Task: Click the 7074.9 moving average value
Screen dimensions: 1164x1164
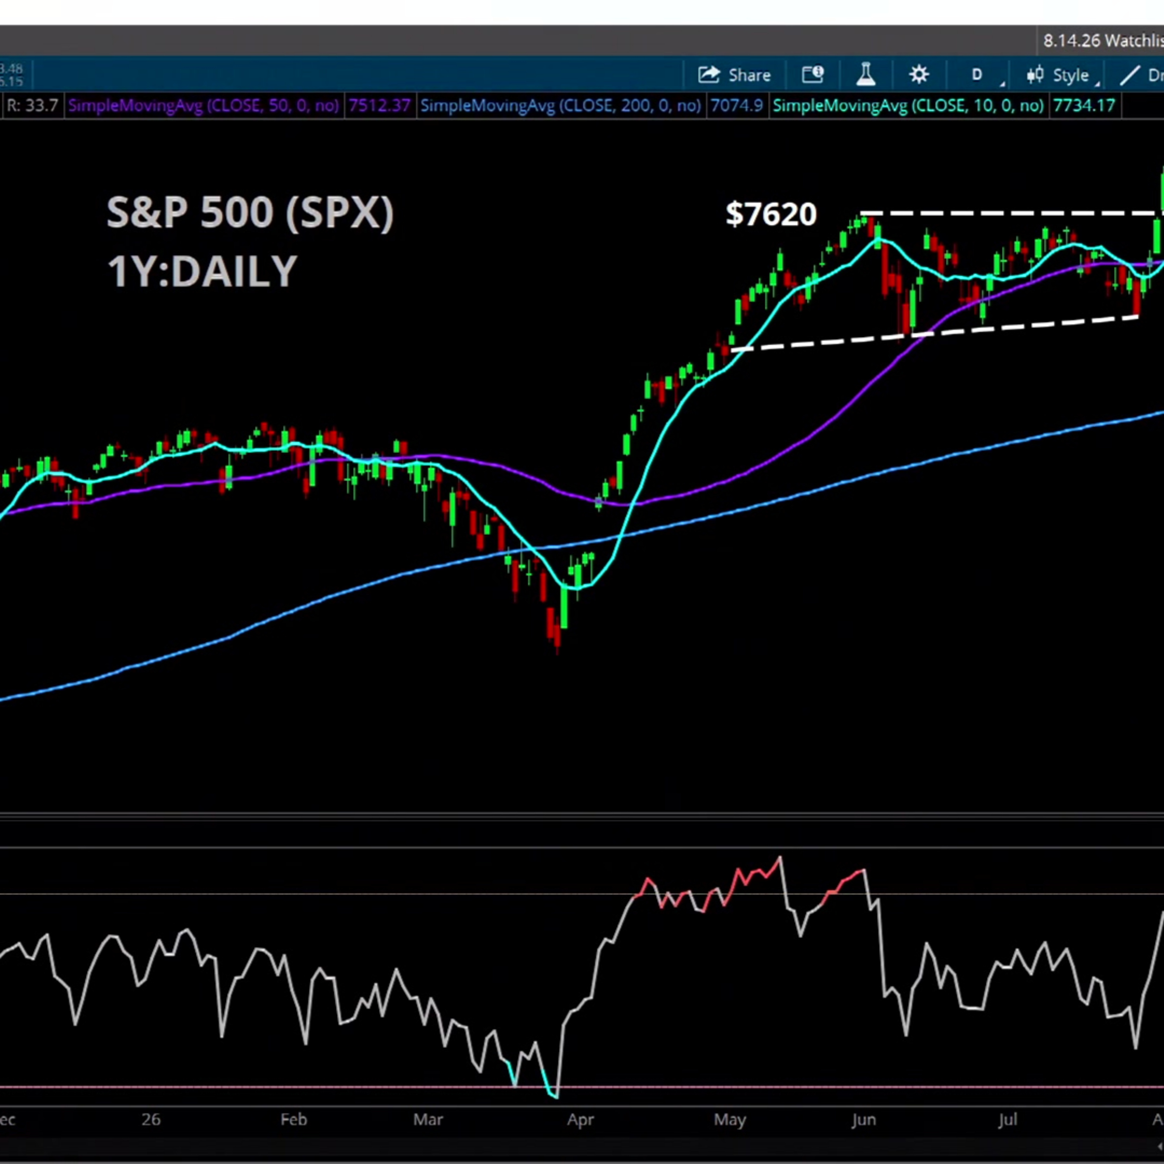Action: 736,106
